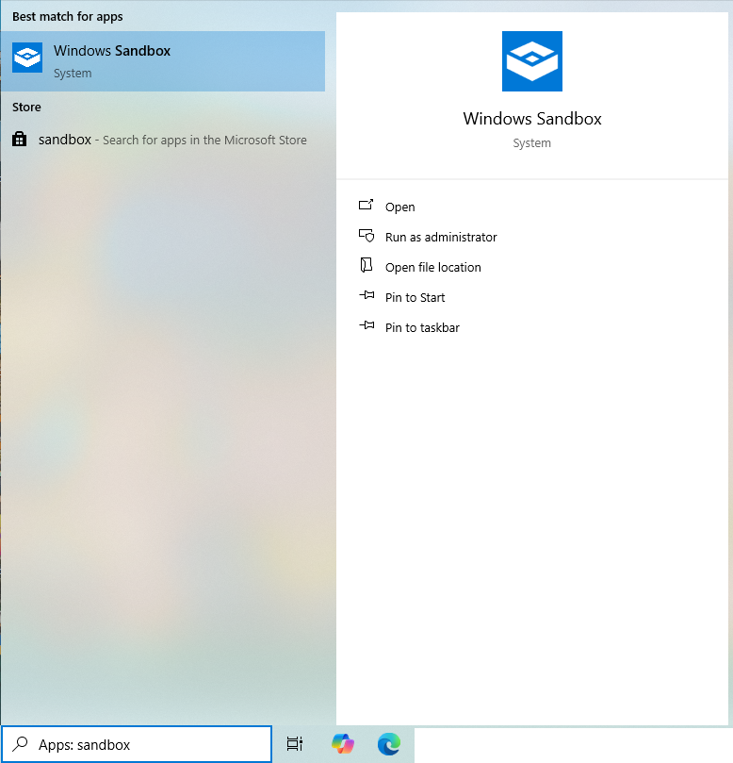
Task: Click the Best match for apps heading
Action: pos(68,17)
